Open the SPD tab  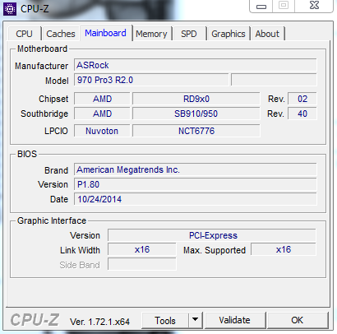[189, 34]
